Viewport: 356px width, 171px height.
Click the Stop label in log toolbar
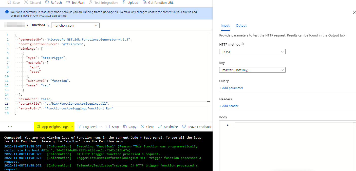click(x=115, y=127)
